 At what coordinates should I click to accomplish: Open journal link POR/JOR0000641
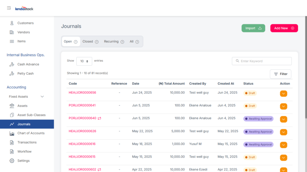pyautogui.click(x=82, y=105)
